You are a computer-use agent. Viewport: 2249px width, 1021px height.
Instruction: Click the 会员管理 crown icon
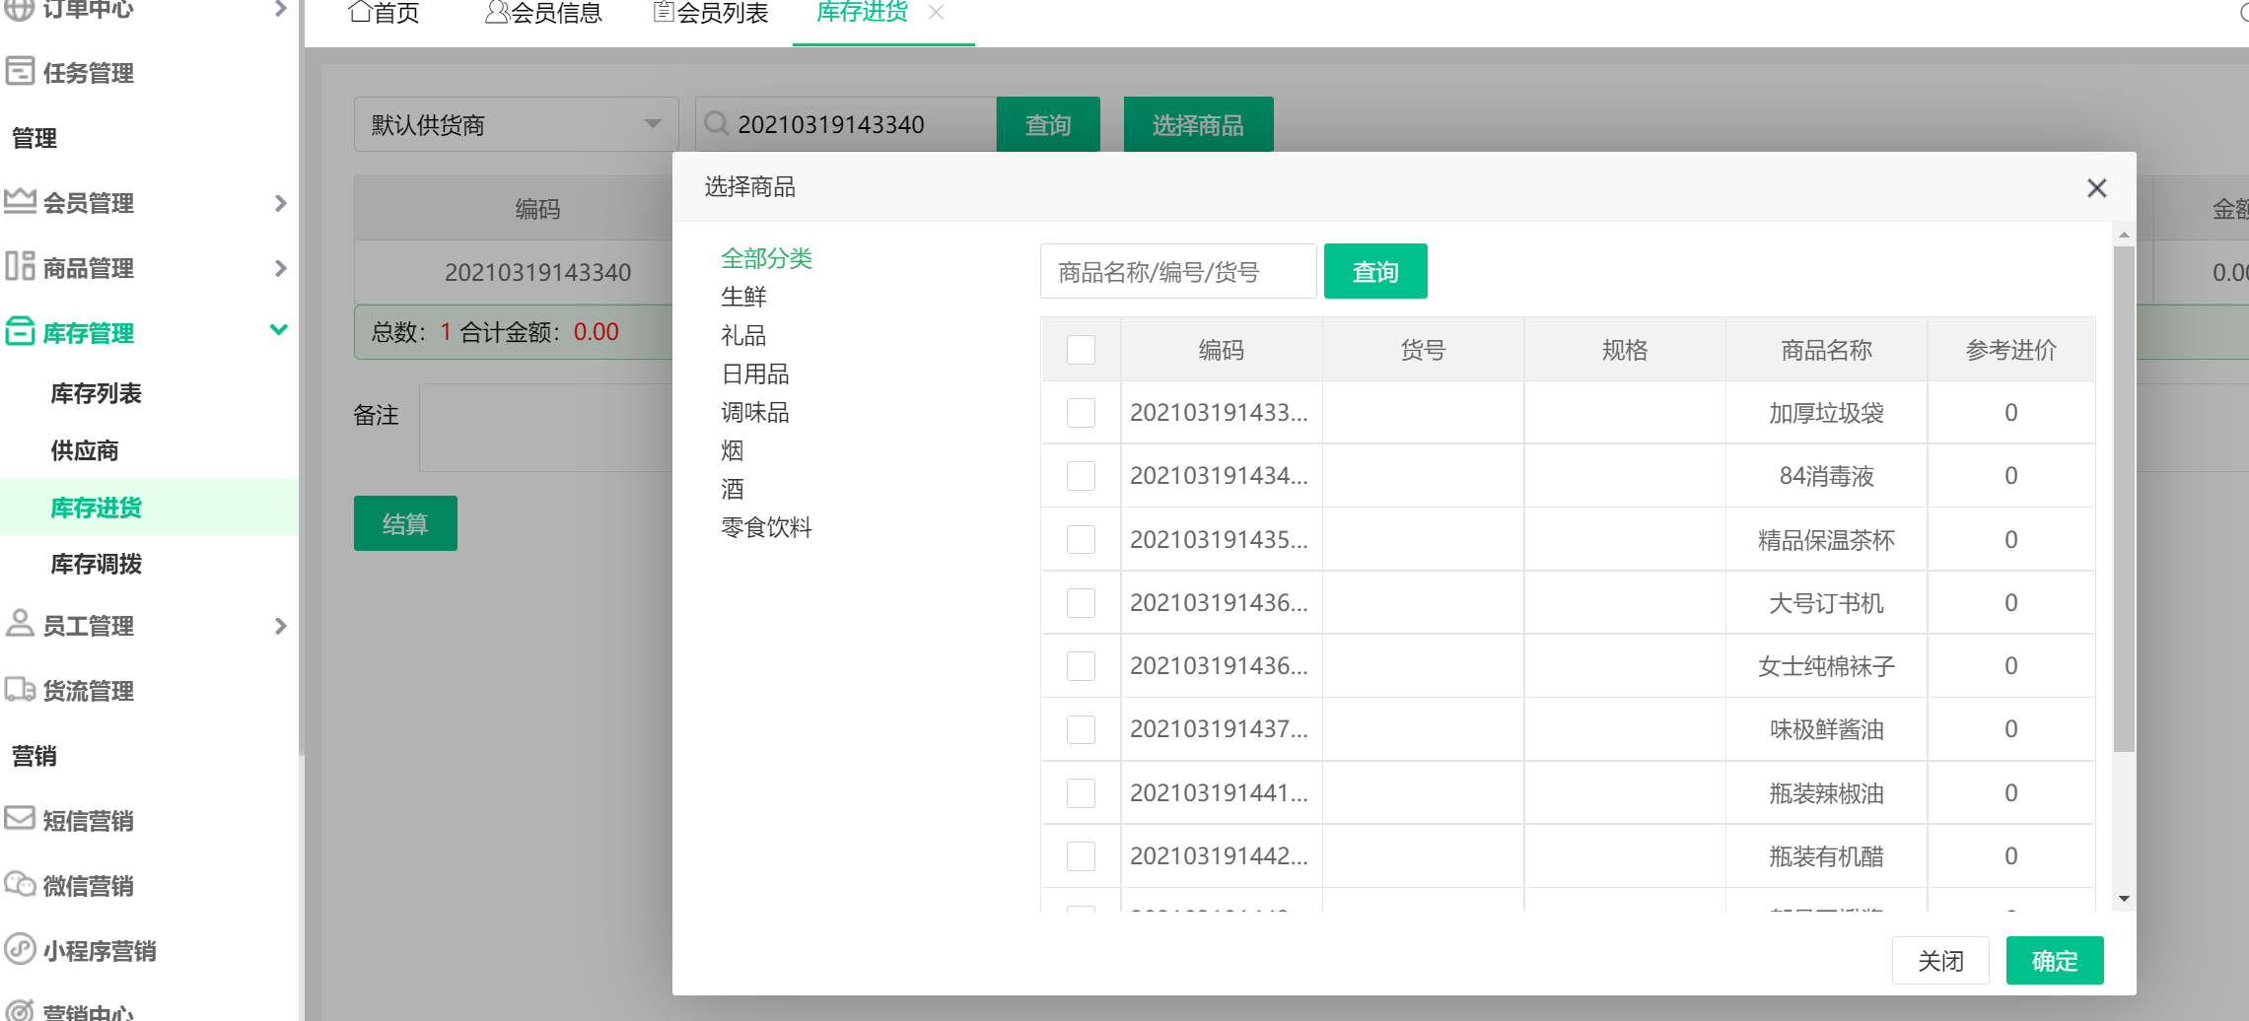tap(20, 201)
